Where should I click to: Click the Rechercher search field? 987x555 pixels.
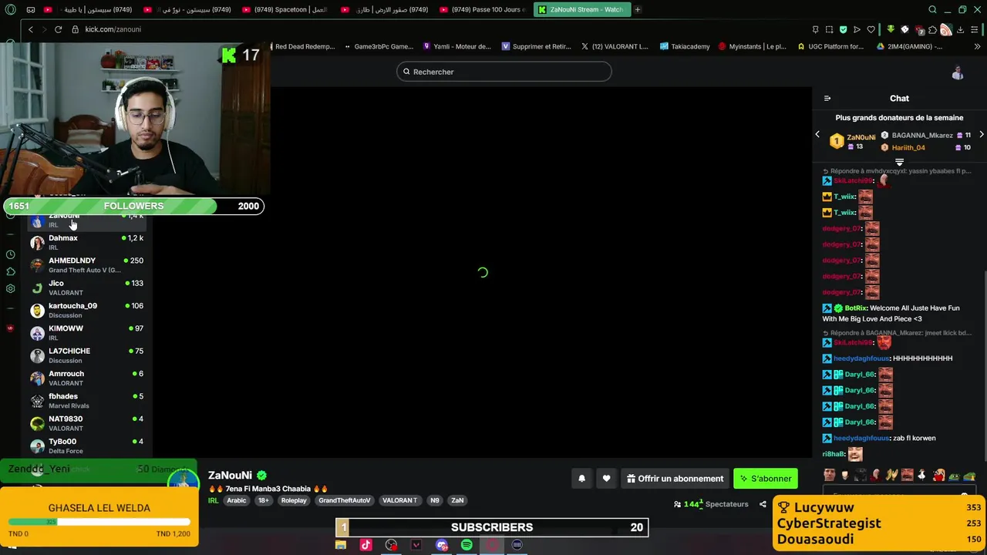point(504,72)
